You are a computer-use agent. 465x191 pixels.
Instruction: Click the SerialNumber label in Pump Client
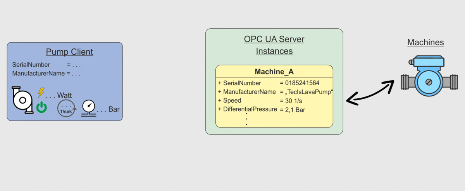[x=31, y=65]
